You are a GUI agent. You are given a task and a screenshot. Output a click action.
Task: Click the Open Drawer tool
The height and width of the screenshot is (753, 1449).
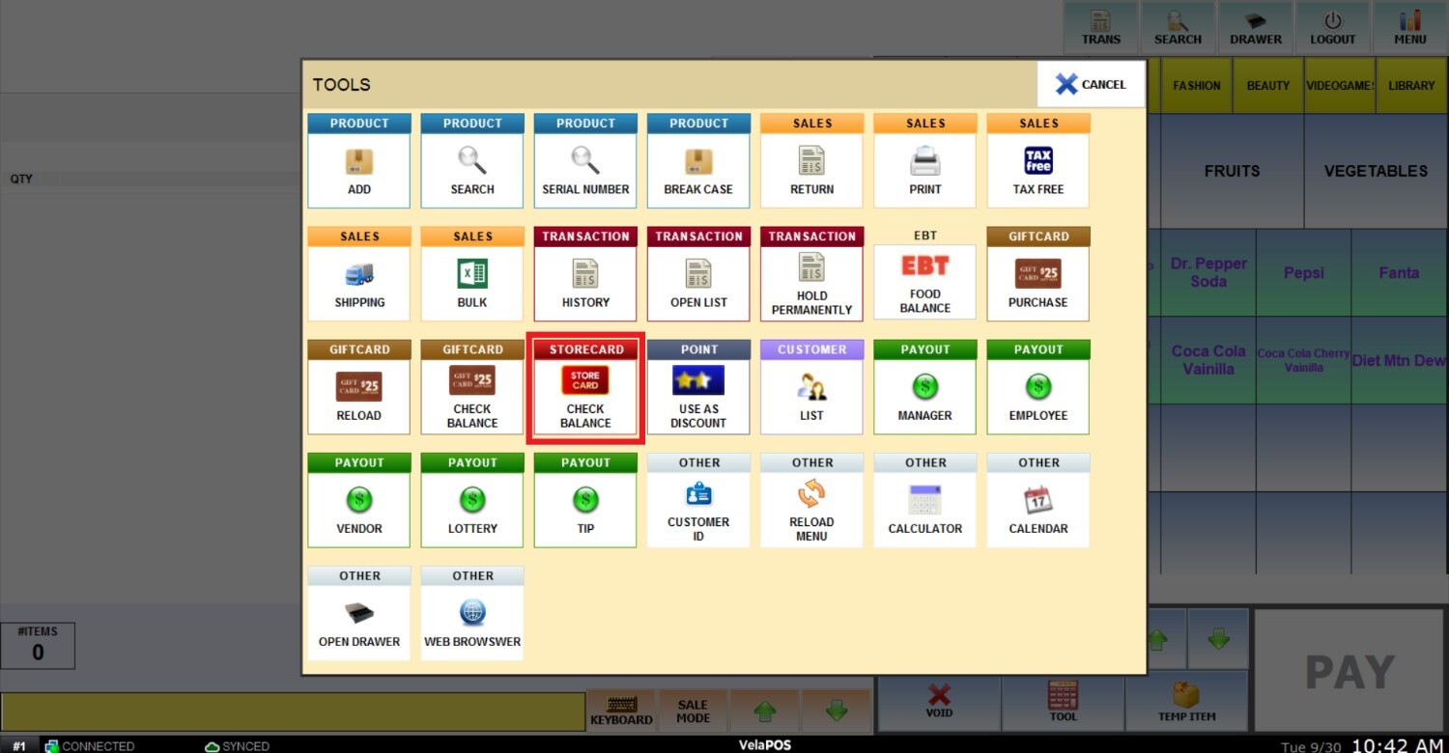359,622
